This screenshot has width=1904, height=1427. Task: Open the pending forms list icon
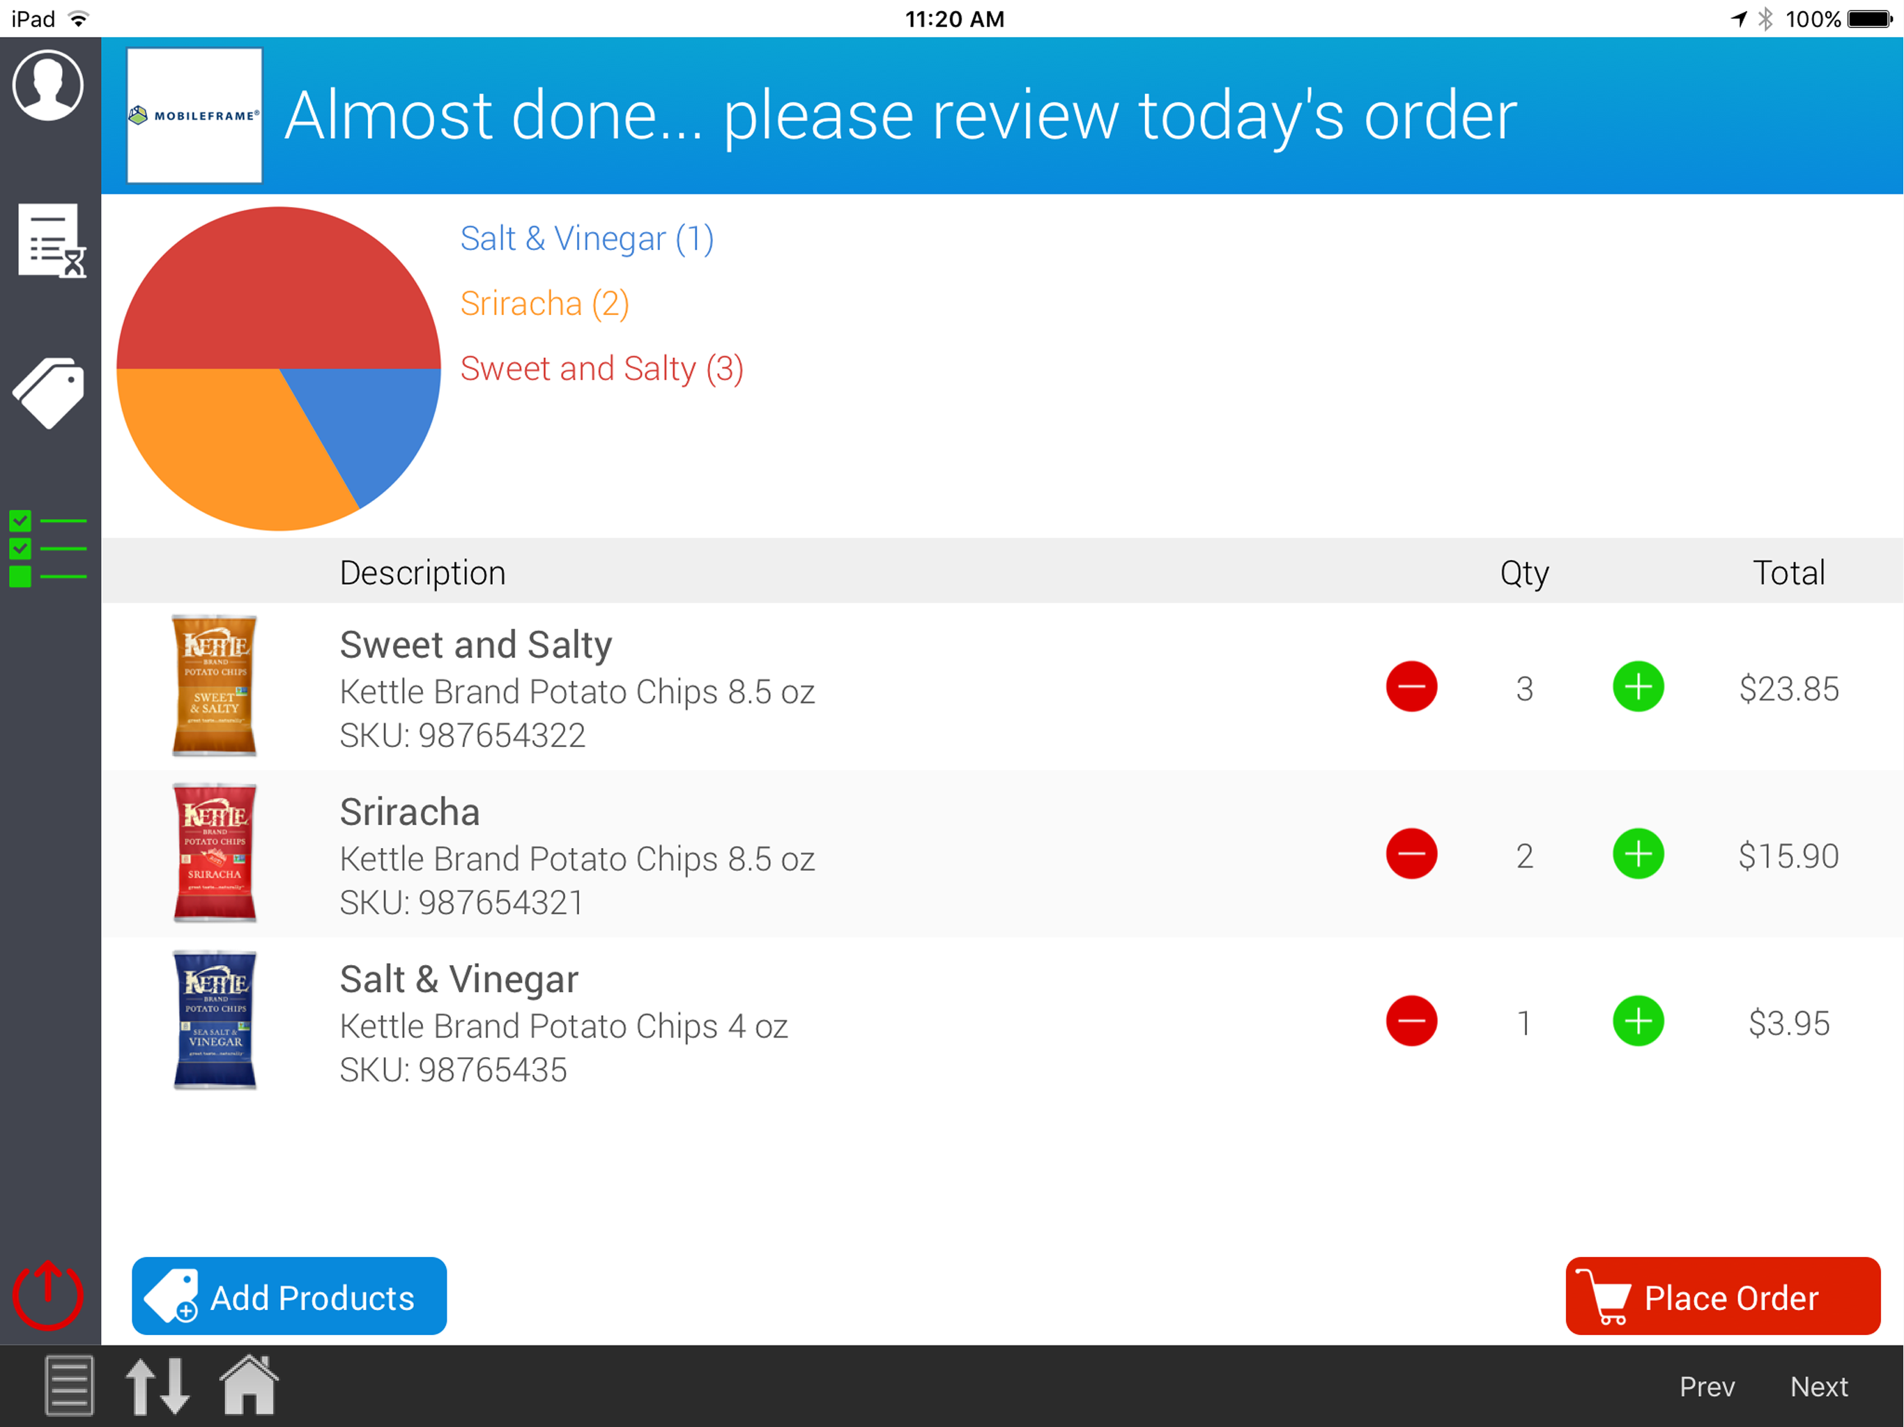[51, 241]
